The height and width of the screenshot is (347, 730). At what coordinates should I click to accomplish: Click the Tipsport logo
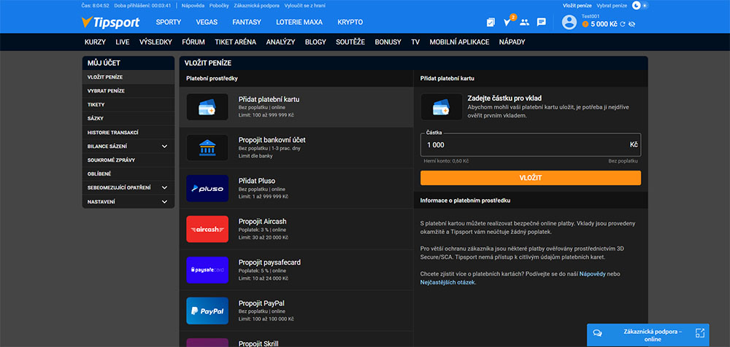pos(110,22)
